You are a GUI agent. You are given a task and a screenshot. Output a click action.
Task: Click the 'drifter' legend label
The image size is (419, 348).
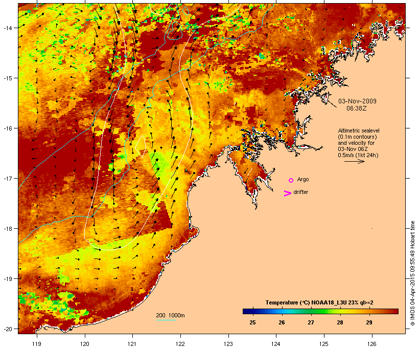tap(300, 192)
